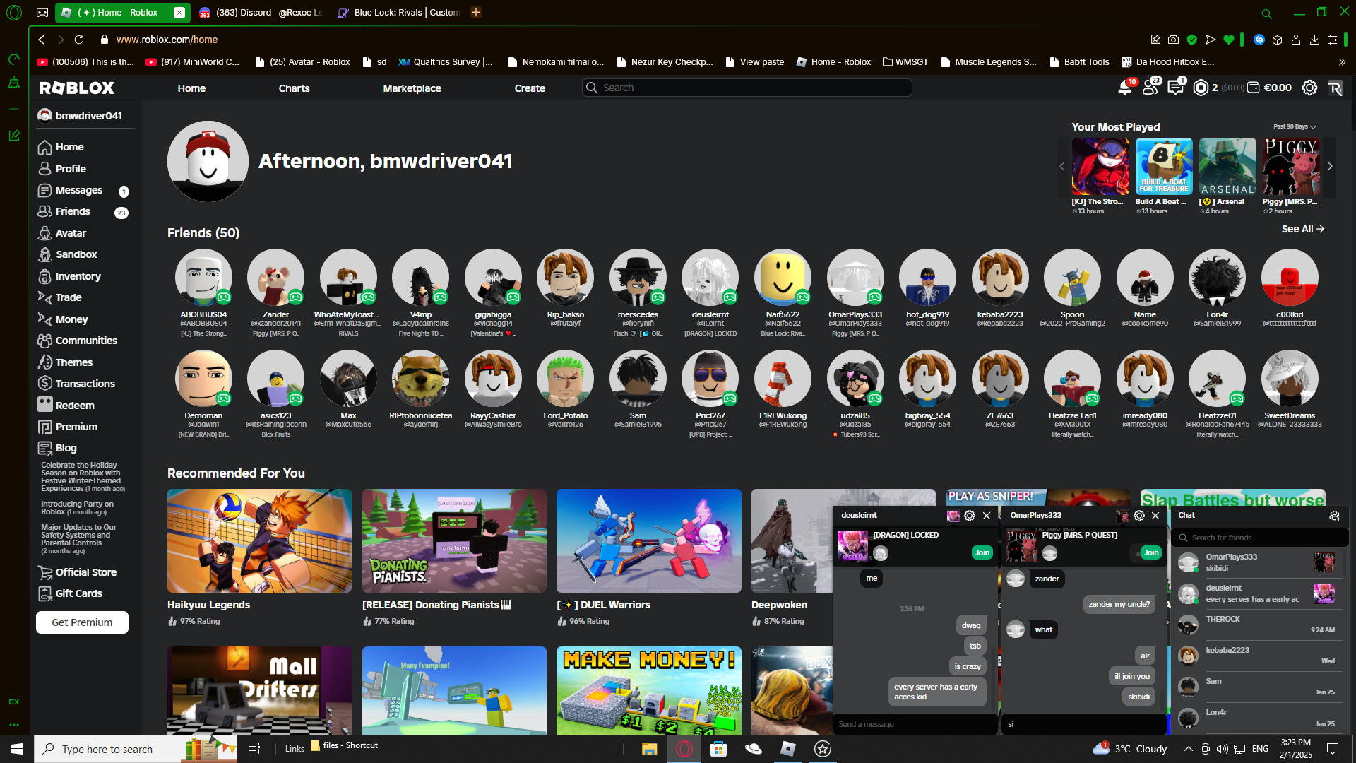Expand the Past 30 Days dropdown

coord(1295,127)
